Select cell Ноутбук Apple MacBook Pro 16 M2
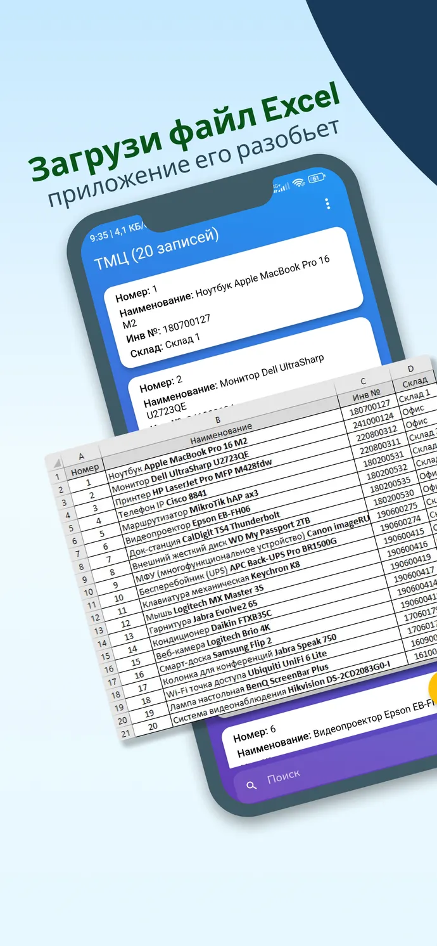 [x=177, y=458]
